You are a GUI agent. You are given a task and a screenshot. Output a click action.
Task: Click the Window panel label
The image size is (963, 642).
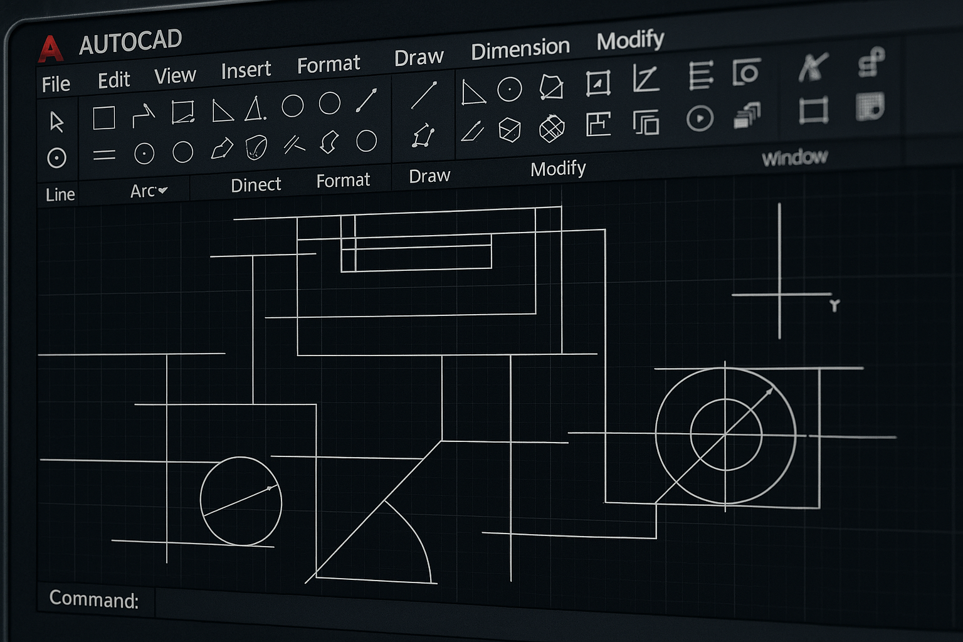(794, 157)
